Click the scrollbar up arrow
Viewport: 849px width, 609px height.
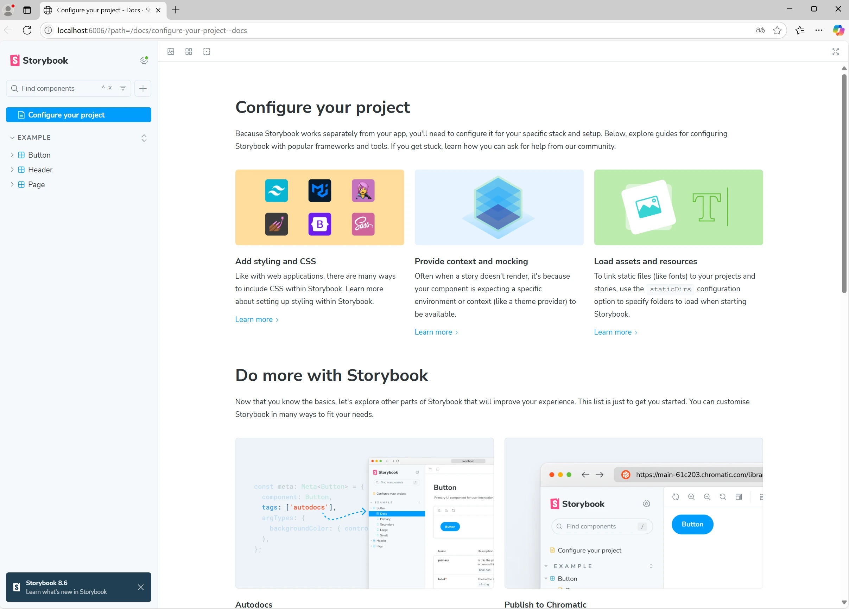[844, 68]
